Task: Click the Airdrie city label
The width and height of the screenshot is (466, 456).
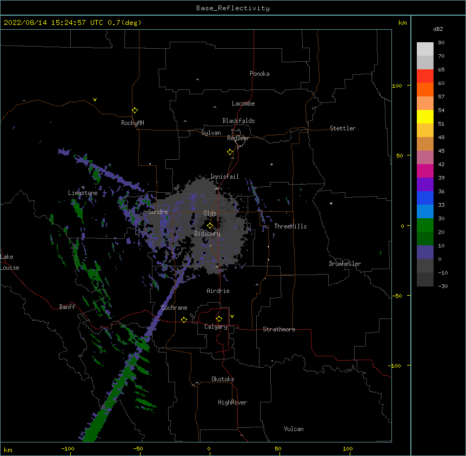Action: click(x=218, y=291)
